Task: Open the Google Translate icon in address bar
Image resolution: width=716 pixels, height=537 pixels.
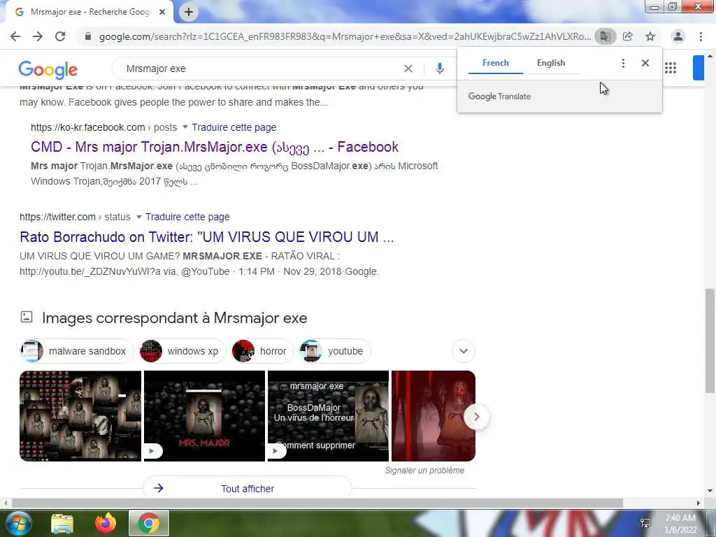Action: pos(605,36)
